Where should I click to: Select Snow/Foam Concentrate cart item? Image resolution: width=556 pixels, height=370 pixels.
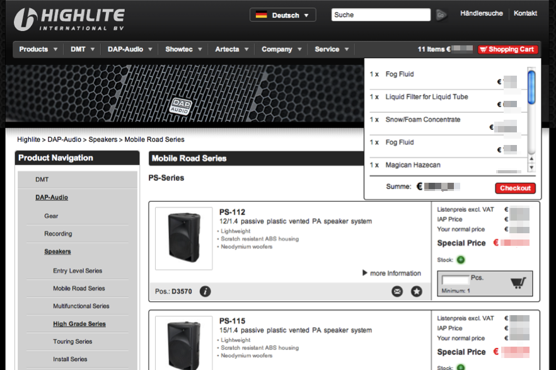tap(422, 119)
